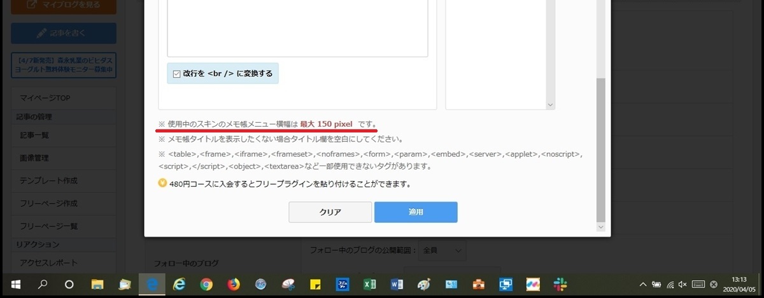Image resolution: width=764 pixels, height=298 pixels.
Task: Click inside the memo text area
Action: click(297, 29)
